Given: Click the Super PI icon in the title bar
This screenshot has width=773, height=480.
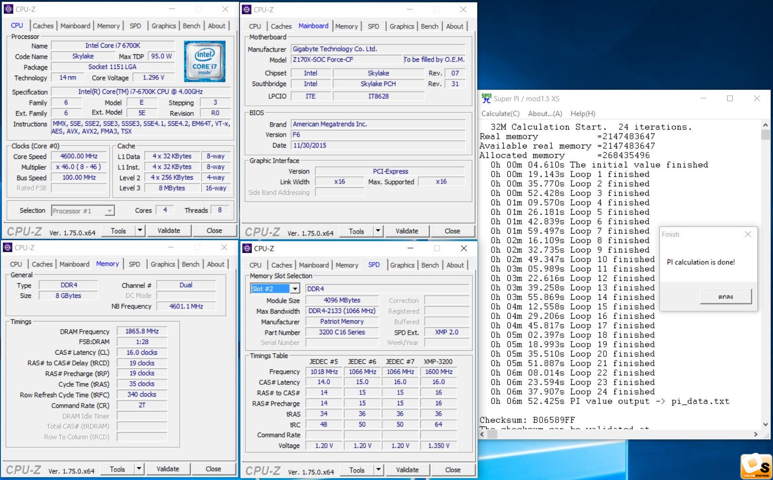Looking at the screenshot, I should (486, 98).
